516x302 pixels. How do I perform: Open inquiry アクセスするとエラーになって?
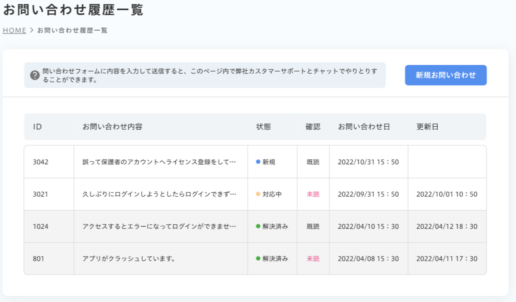click(x=159, y=227)
